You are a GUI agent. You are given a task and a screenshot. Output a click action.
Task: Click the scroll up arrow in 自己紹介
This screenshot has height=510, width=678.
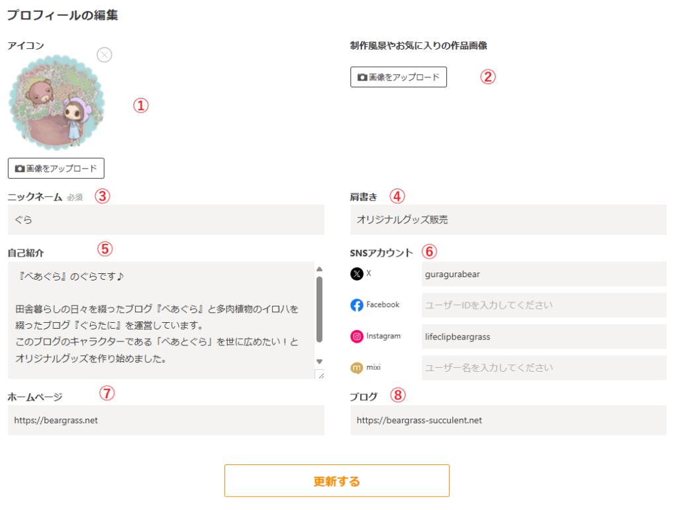coord(319,269)
